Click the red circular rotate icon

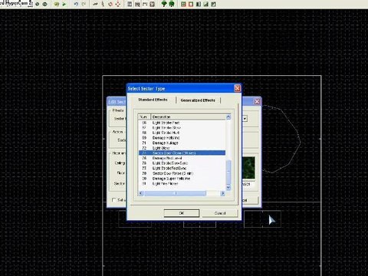click(x=110, y=4)
